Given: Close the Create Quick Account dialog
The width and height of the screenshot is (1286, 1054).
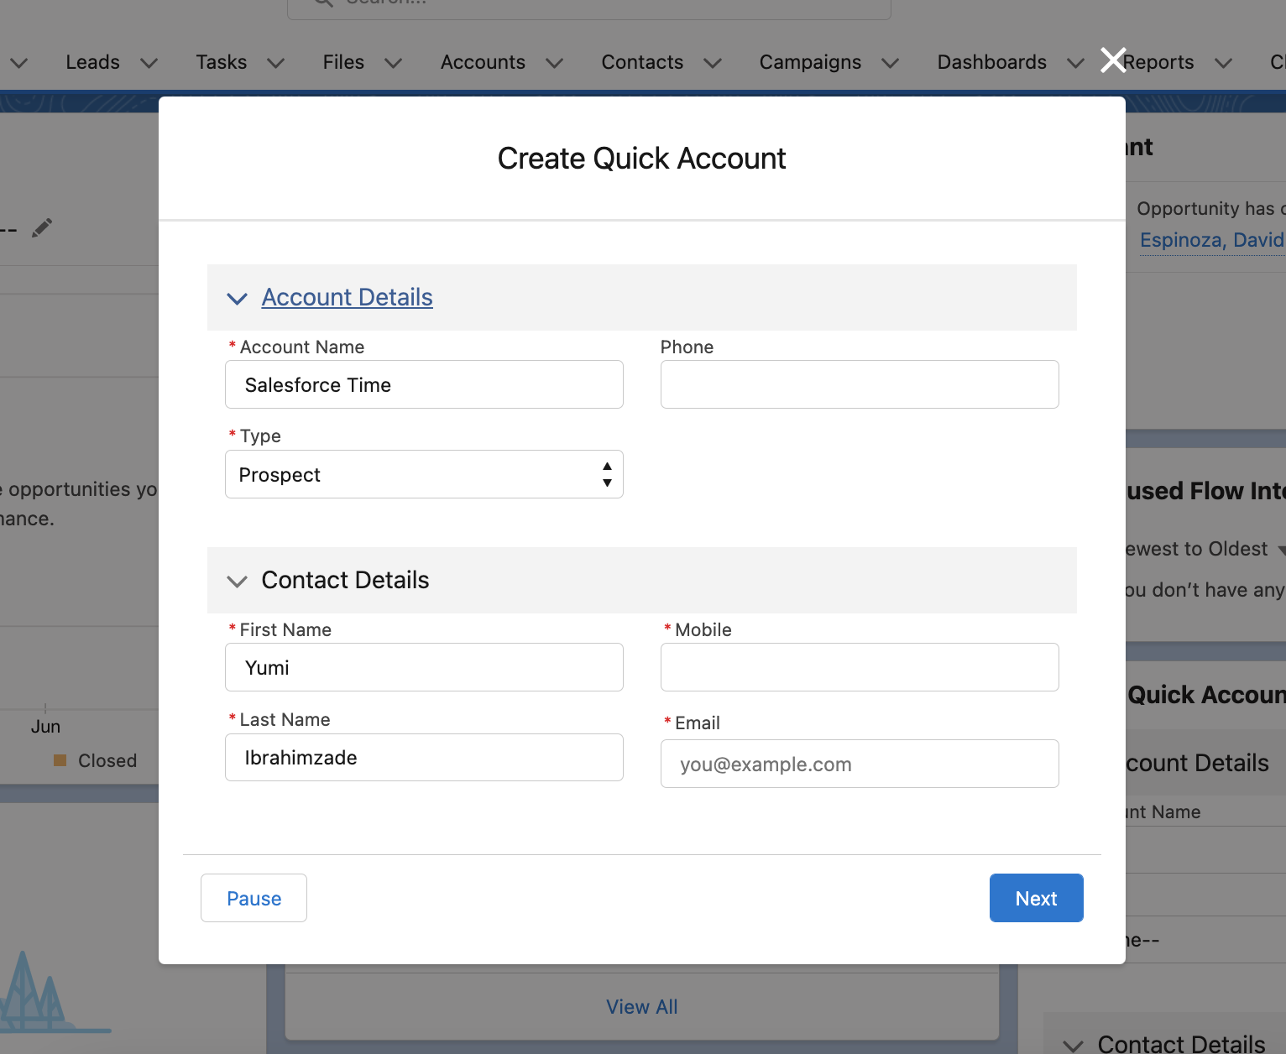Looking at the screenshot, I should 1113,60.
